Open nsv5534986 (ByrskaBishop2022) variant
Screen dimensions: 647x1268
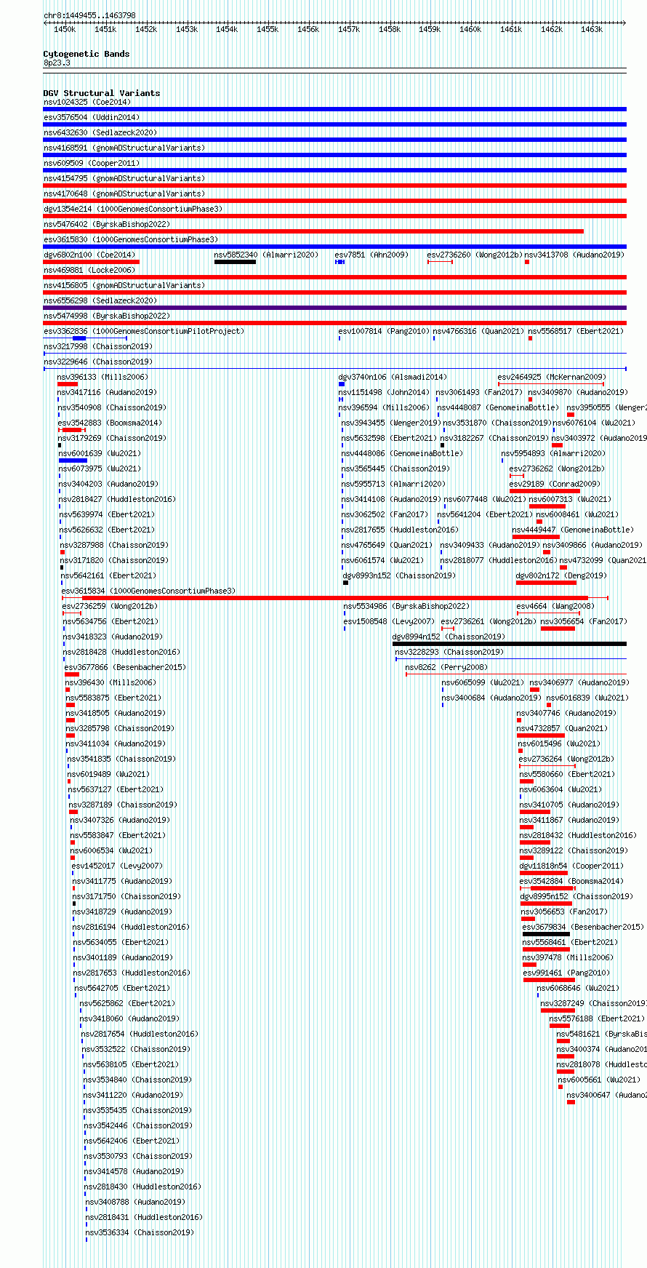tap(406, 606)
